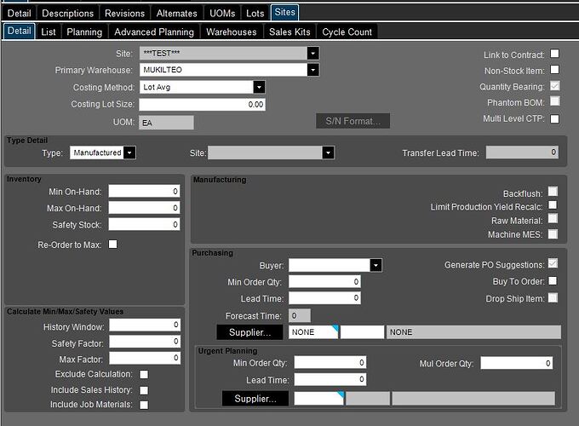
Task: Toggle the Drop Ship Item checkbox
Action: (553, 297)
